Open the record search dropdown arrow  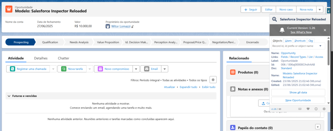[x=320, y=46]
